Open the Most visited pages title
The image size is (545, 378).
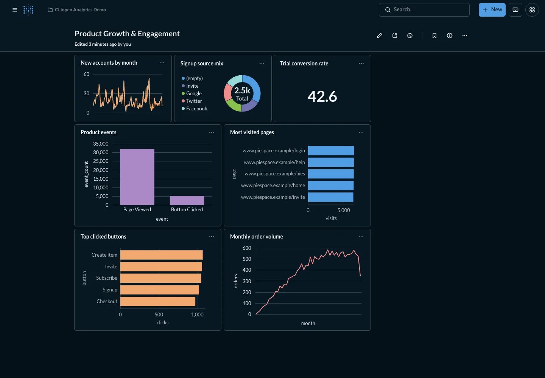tap(252, 132)
